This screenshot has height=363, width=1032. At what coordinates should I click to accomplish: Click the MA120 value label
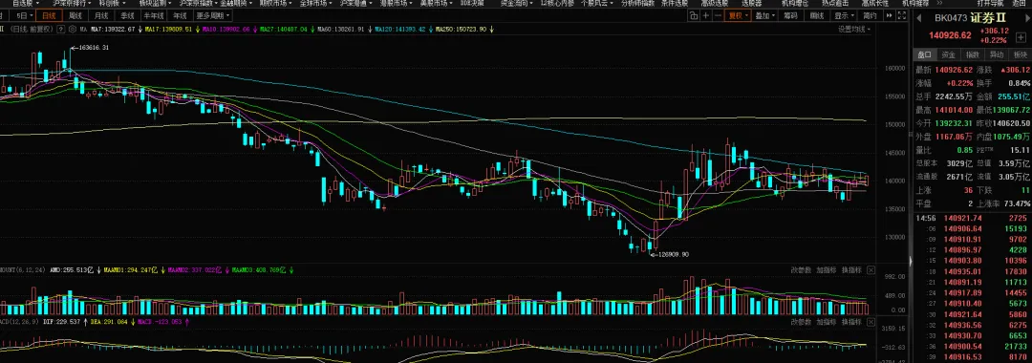click(401, 29)
